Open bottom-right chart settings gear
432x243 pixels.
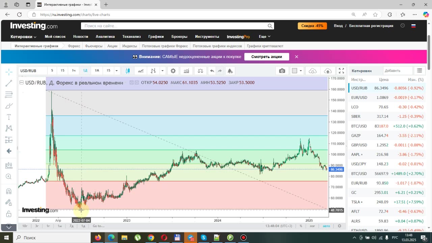(340, 226)
